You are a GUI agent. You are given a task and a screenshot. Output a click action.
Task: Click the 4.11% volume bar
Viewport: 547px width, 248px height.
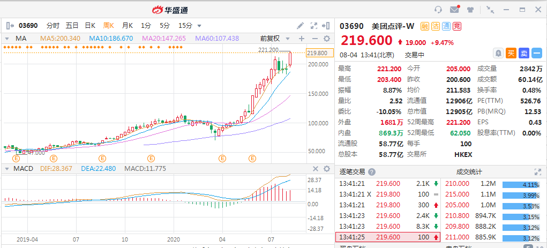point(522,184)
